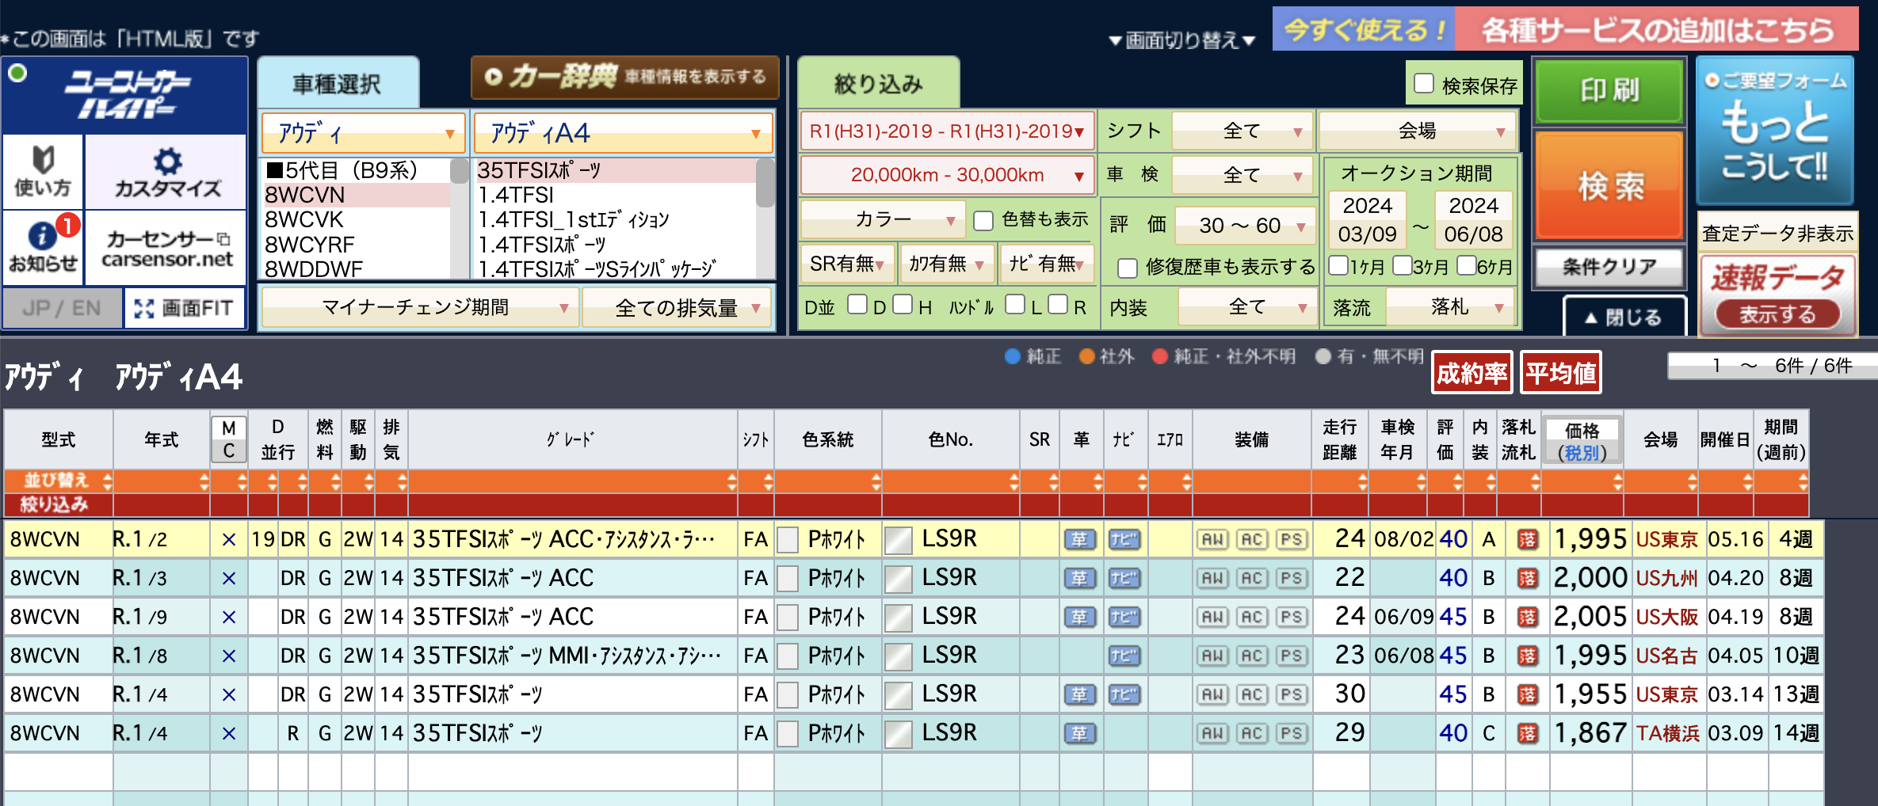Click the green 印刷 print button
This screenshot has width=1878, height=806.
pyautogui.click(x=1609, y=91)
